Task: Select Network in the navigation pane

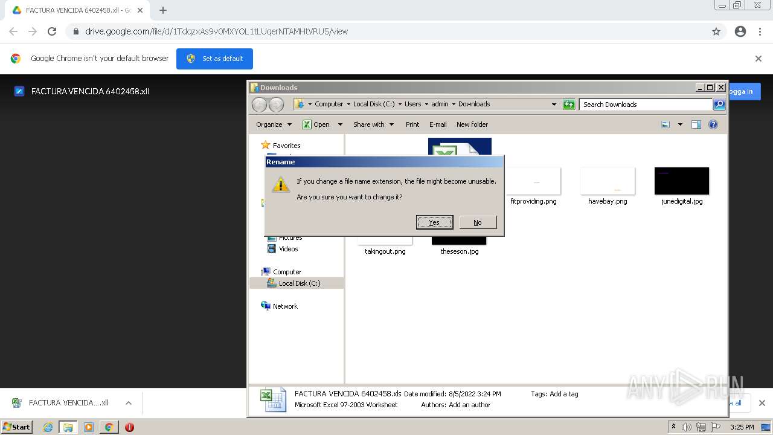Action: pyautogui.click(x=279, y=306)
